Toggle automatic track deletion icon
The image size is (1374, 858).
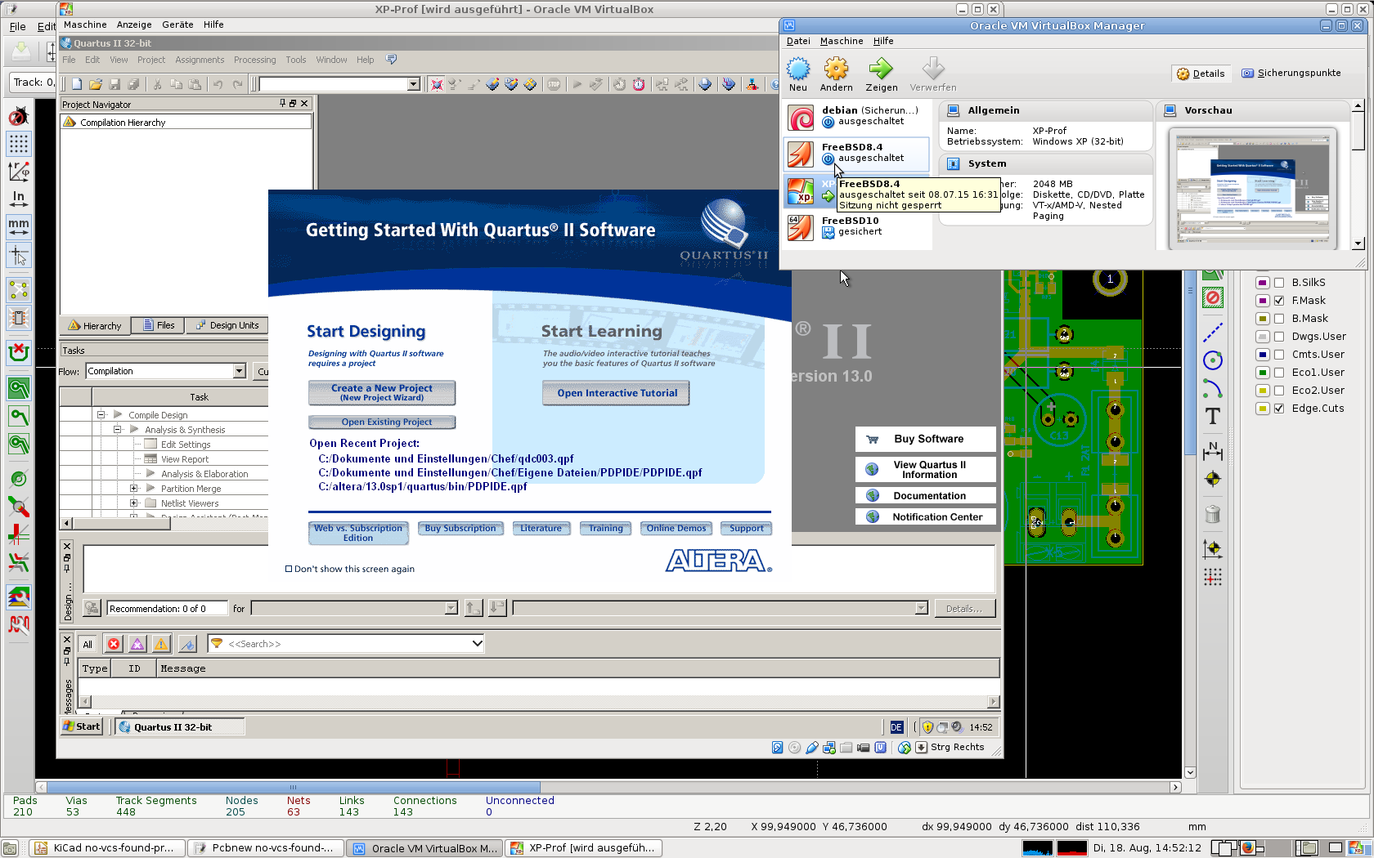click(x=18, y=352)
